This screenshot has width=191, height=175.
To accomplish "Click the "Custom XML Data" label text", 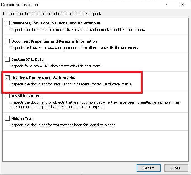I will pyautogui.click(x=27, y=59).
